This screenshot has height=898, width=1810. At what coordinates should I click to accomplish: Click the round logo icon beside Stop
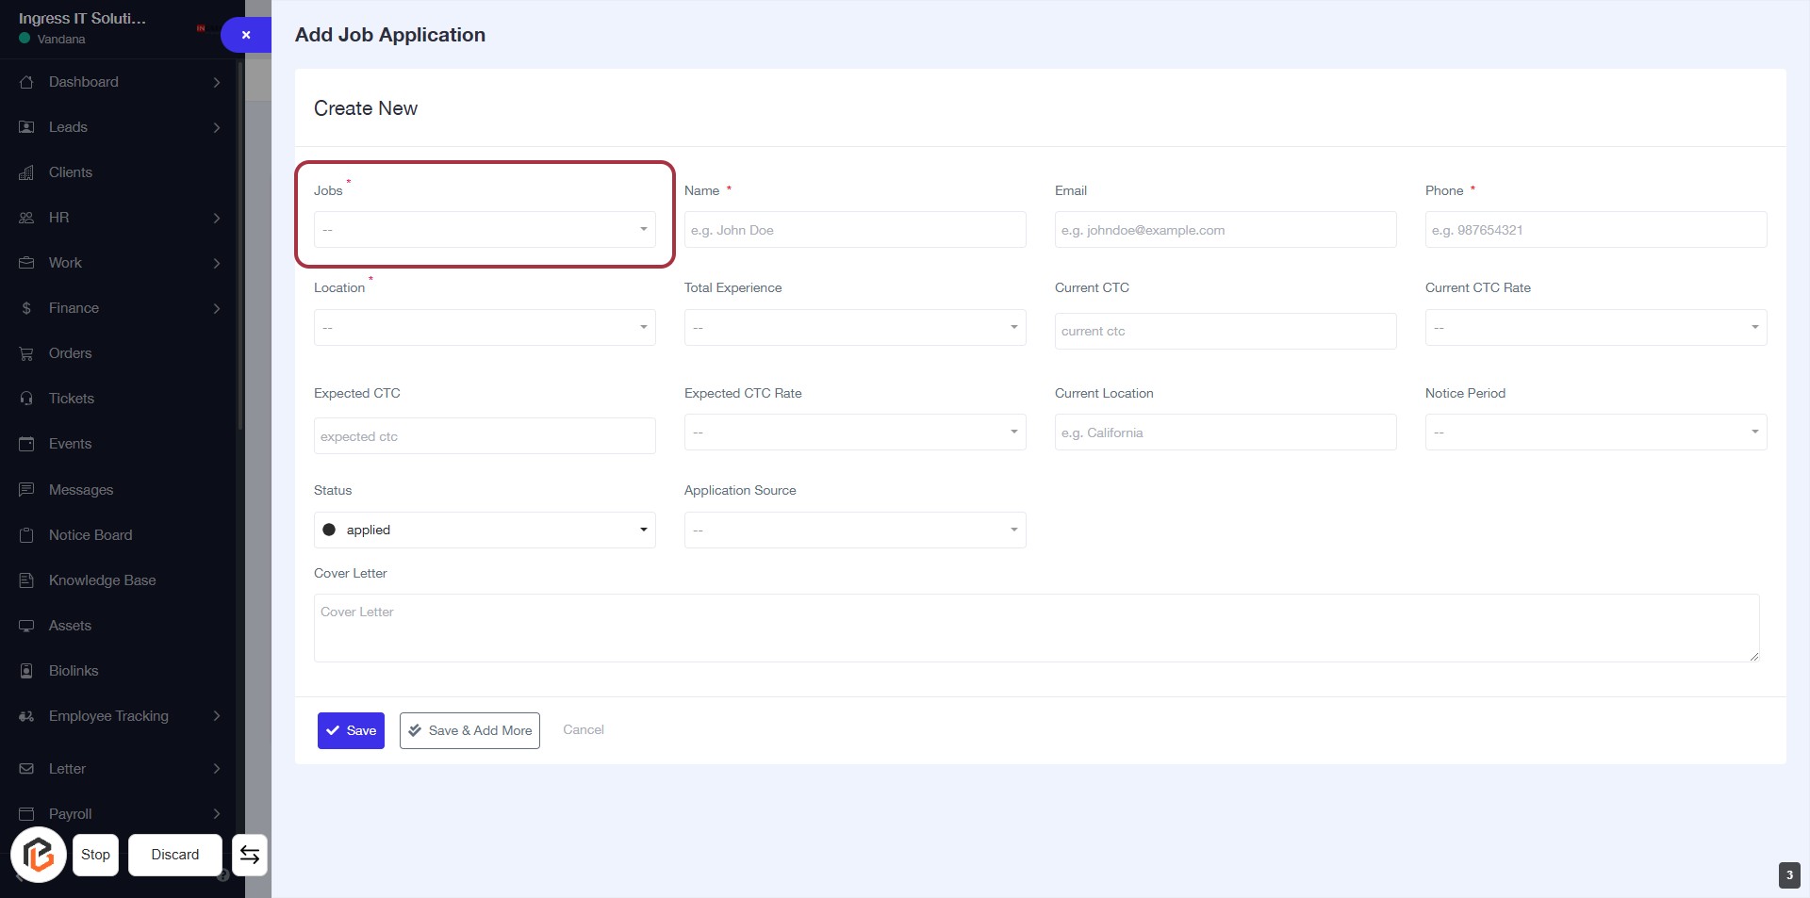pos(39,855)
